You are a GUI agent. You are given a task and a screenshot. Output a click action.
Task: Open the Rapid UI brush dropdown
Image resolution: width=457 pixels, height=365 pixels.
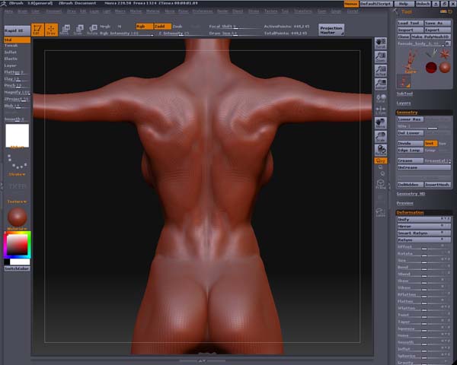[18, 30]
